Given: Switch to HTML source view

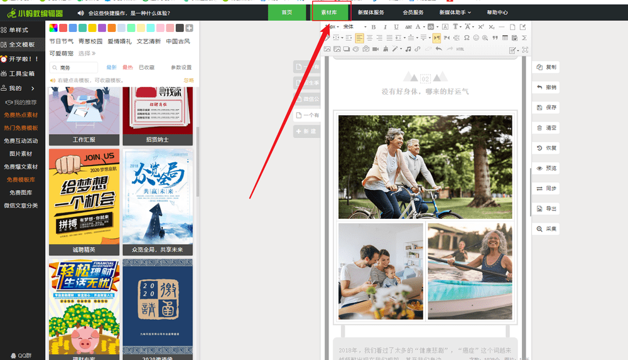Looking at the screenshot, I should tap(460, 49).
